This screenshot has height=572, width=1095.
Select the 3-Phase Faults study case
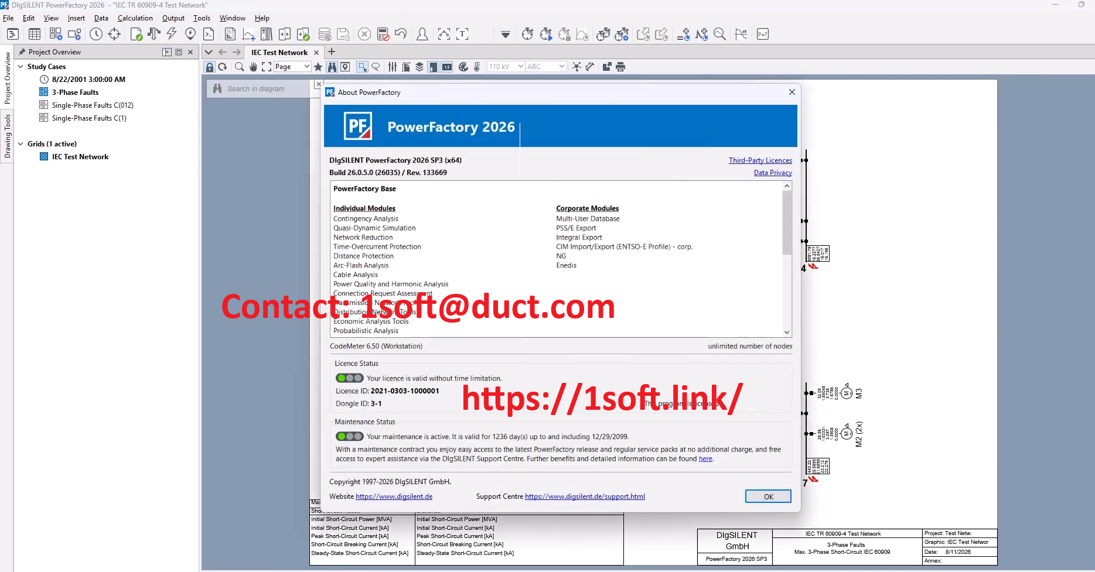click(x=75, y=93)
